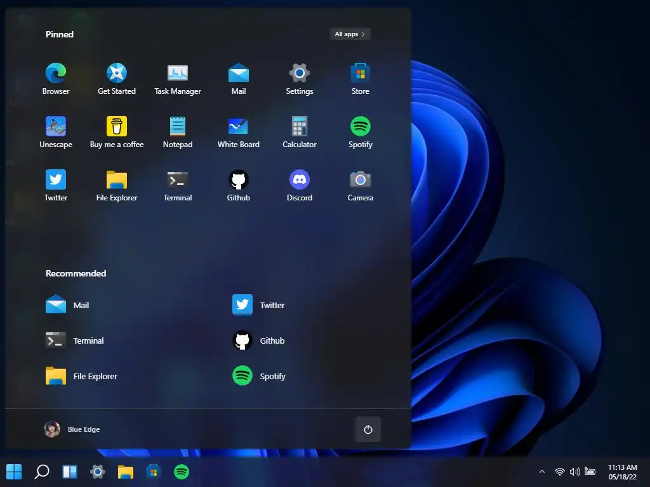Launch the Get Started pinned app
The height and width of the screenshot is (487, 650).
coord(117,79)
